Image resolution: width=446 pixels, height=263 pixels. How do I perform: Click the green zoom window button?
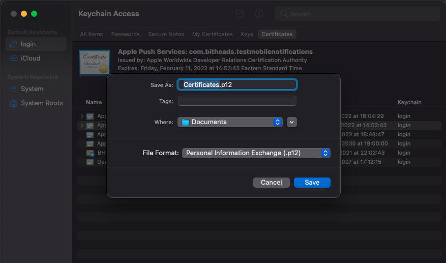[x=34, y=14]
